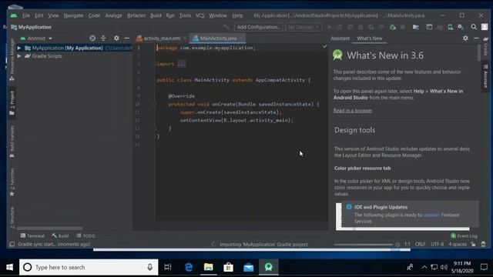Open the Analyze menu
This screenshot has width=493, height=277.
pyautogui.click(x=113, y=15)
